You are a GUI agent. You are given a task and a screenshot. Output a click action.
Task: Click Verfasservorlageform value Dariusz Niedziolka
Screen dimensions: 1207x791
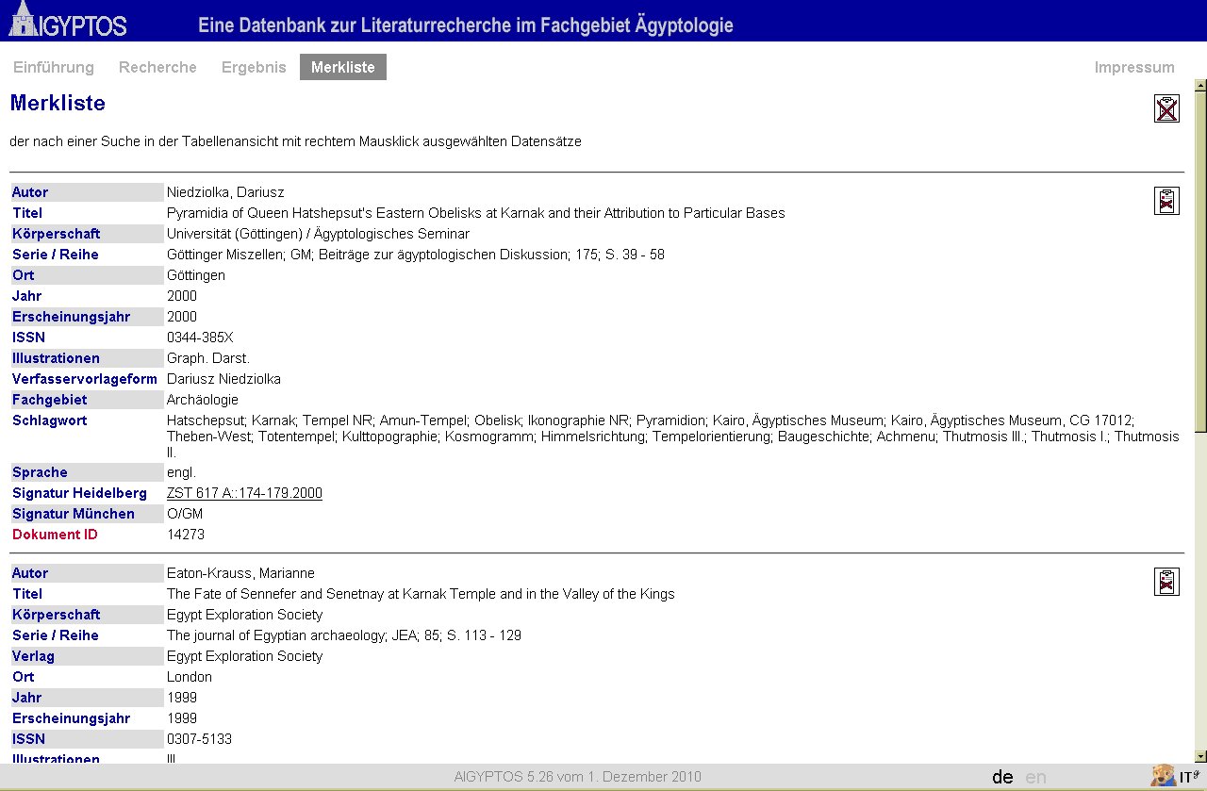pos(223,379)
